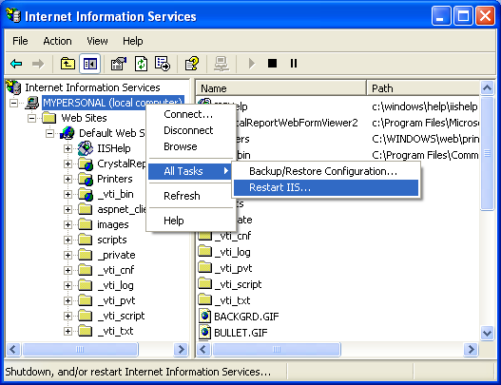Image resolution: width=501 pixels, height=385 pixels.
Task: Choose Refresh from context menu
Action: click(190, 196)
